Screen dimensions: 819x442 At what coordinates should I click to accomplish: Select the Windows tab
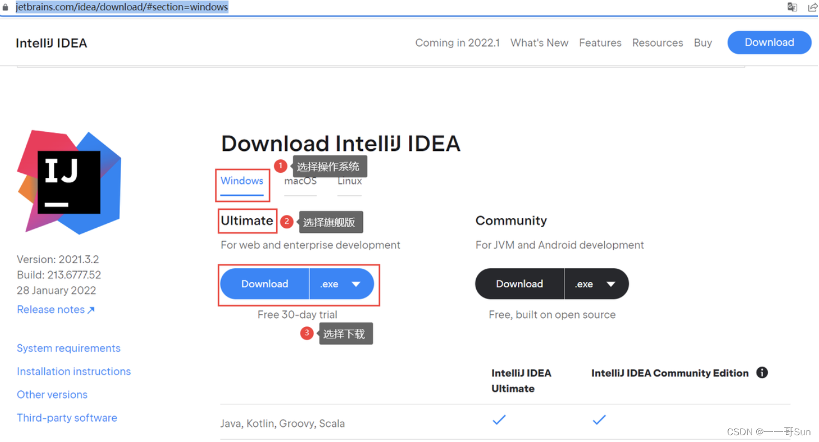pos(242,181)
